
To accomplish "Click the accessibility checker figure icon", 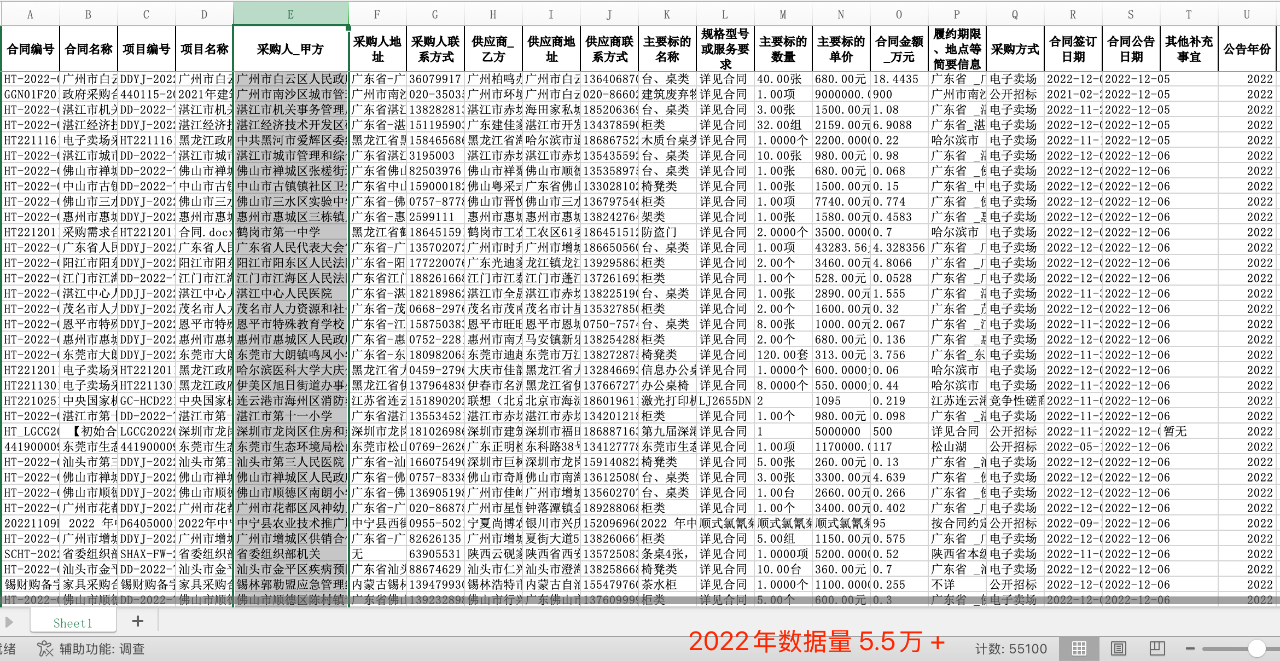I will pos(45,649).
